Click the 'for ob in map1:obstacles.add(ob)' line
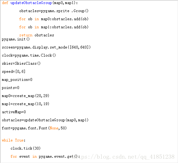Screen dimensions: 178x163 54,27
